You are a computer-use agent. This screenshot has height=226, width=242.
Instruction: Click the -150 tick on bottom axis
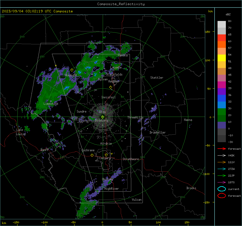click(16, 222)
